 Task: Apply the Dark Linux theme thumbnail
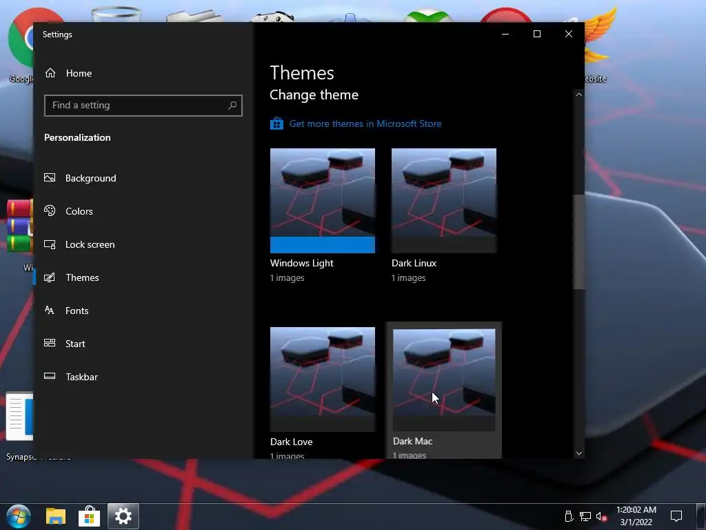[x=444, y=201]
